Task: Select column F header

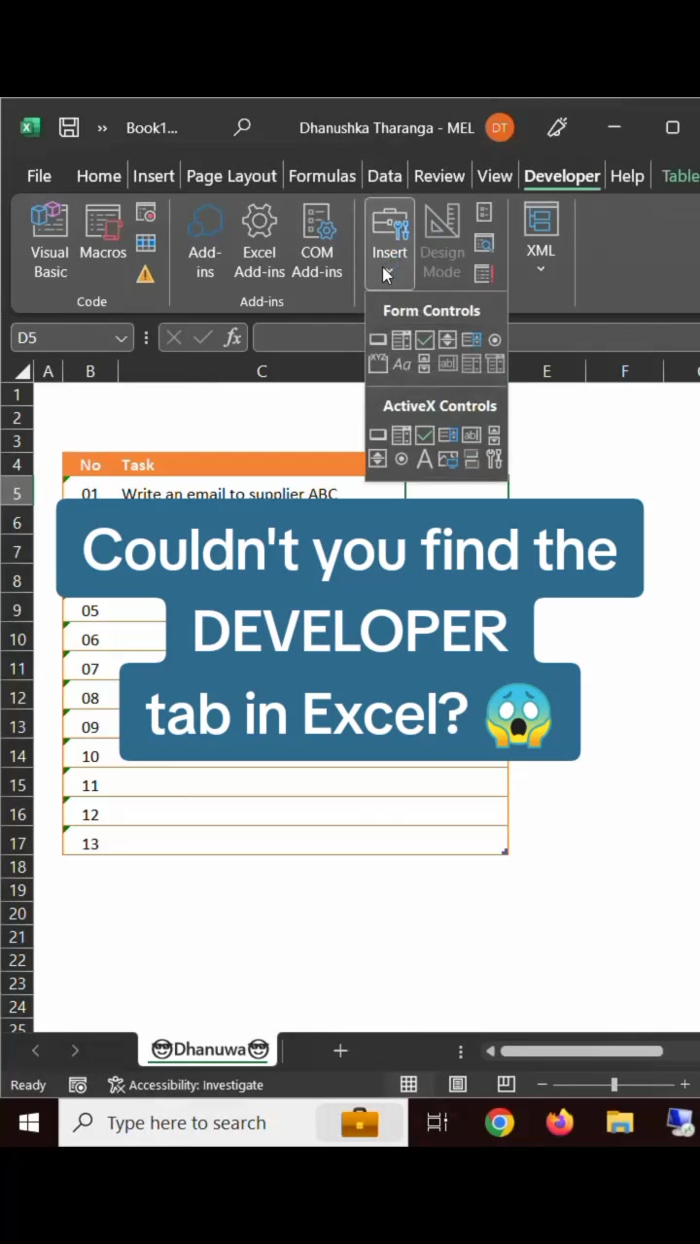Action: 625,371
